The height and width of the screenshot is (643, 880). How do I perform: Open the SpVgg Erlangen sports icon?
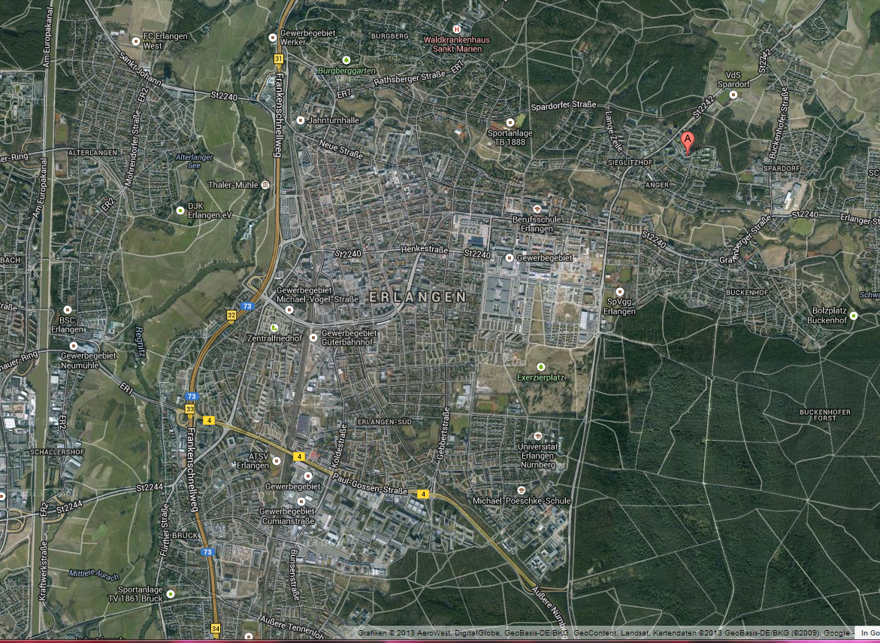pyautogui.click(x=619, y=292)
